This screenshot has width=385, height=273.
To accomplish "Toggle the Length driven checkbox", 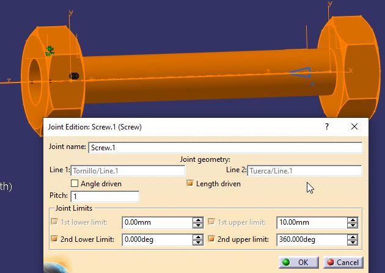I will (190, 183).
